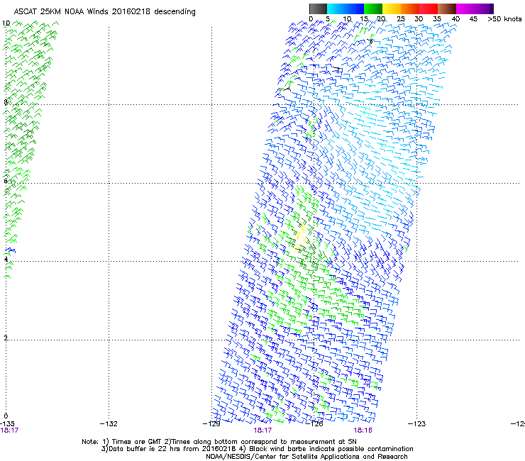
Task: Click the gray 0-5 knots color swatch
Action: pos(318,9)
